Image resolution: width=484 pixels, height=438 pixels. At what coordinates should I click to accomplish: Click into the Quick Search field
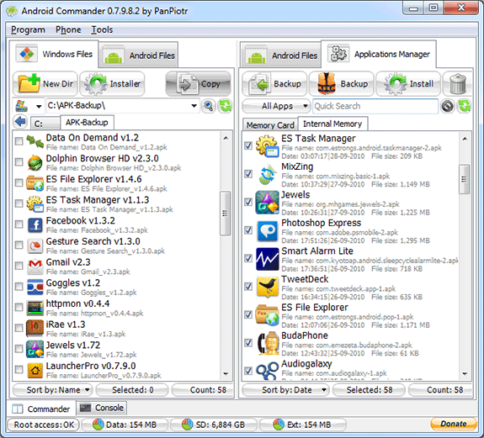375,106
